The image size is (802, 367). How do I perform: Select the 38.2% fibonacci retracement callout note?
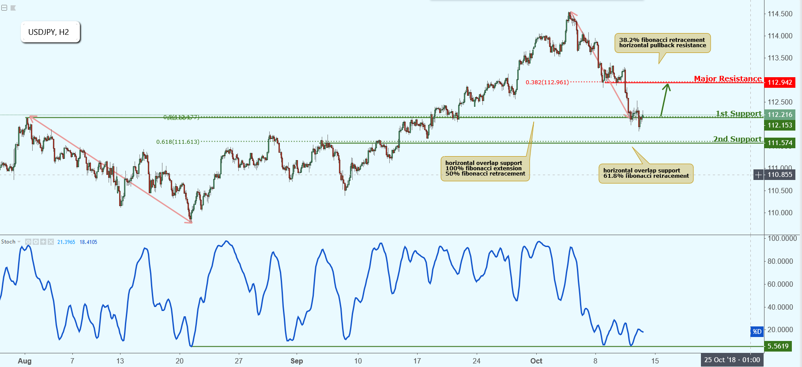[663, 43]
